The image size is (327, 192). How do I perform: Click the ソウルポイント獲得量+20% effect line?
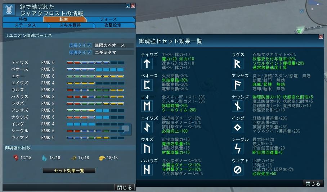click(x=278, y=63)
